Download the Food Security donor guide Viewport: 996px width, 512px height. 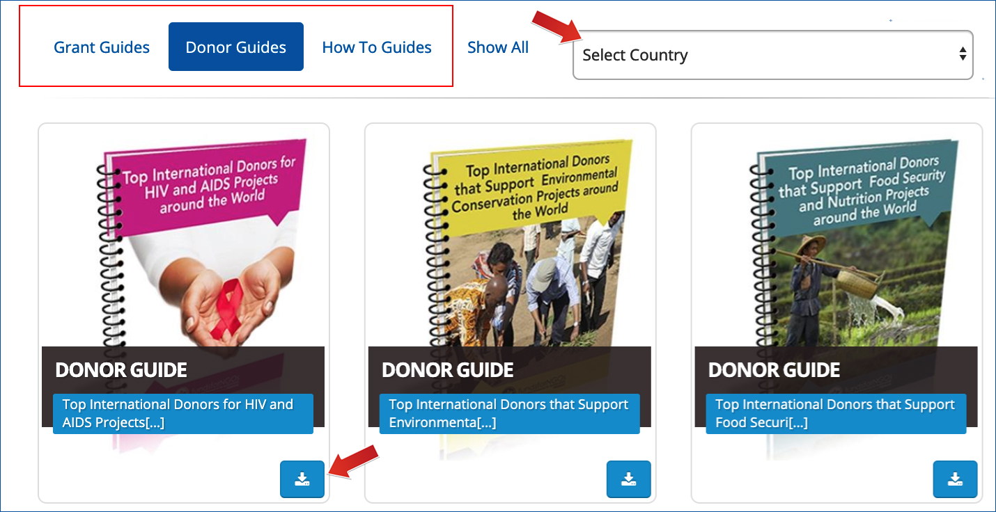955,479
